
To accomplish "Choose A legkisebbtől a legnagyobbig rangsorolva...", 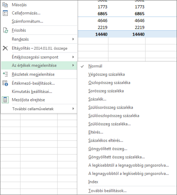I will [x=129, y=165].
